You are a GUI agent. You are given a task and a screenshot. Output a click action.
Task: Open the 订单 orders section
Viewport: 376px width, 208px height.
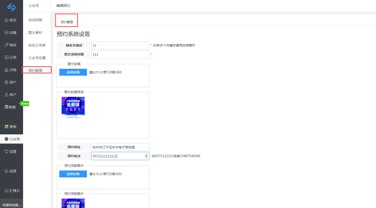11,57
